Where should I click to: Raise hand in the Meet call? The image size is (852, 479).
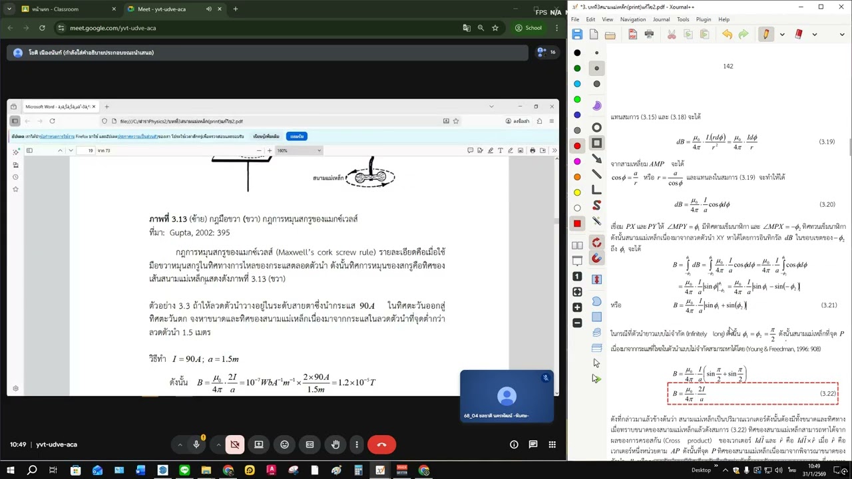click(335, 444)
